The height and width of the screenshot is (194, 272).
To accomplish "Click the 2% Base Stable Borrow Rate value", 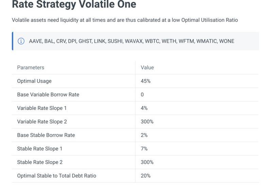I will click(144, 135).
